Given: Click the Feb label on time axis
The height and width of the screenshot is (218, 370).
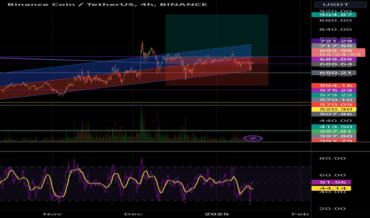Looking at the screenshot, I should click(x=300, y=214).
